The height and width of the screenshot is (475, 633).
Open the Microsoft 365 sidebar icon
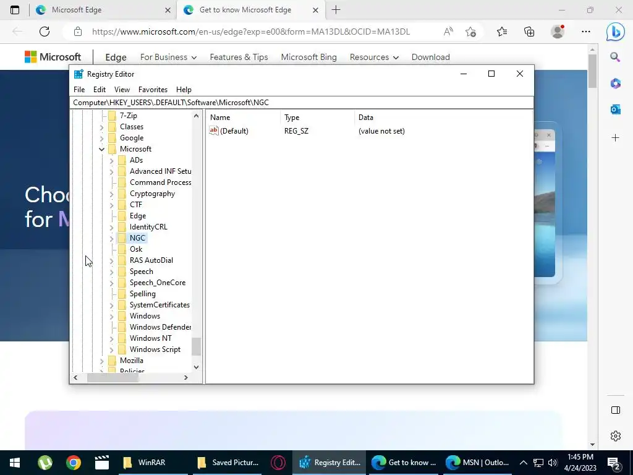click(x=615, y=83)
